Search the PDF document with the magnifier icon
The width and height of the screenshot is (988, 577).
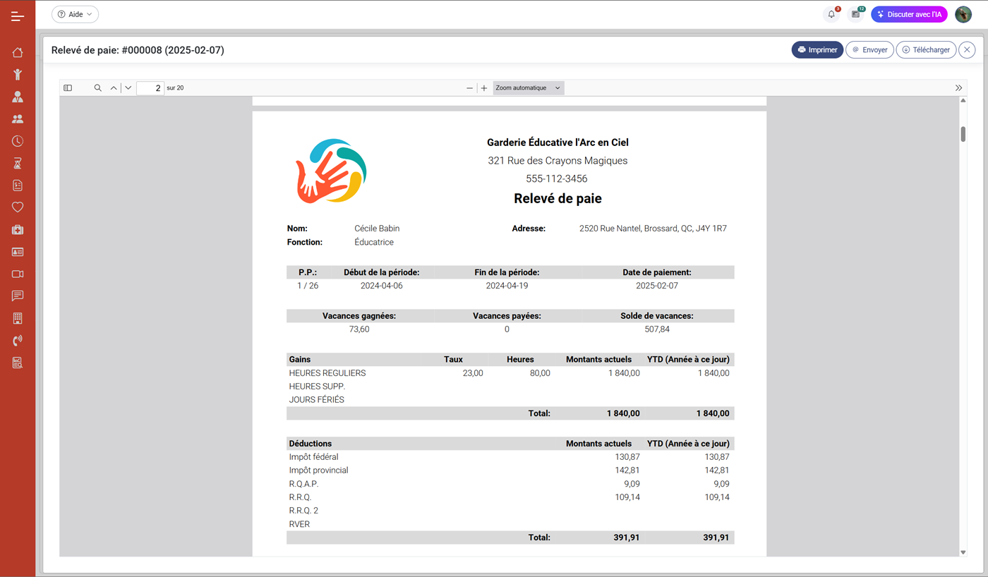(98, 88)
